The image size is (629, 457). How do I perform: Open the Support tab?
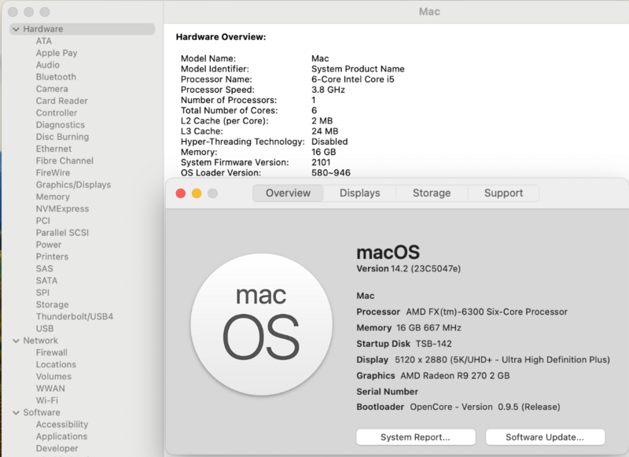[x=503, y=193]
